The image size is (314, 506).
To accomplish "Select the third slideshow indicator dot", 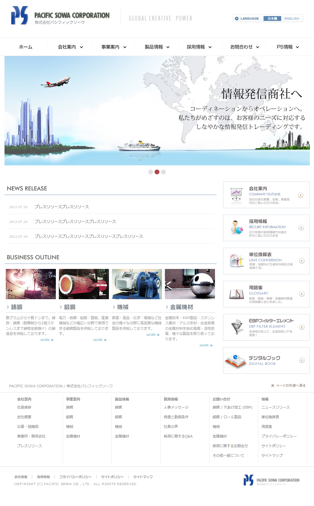I will coord(164,172).
